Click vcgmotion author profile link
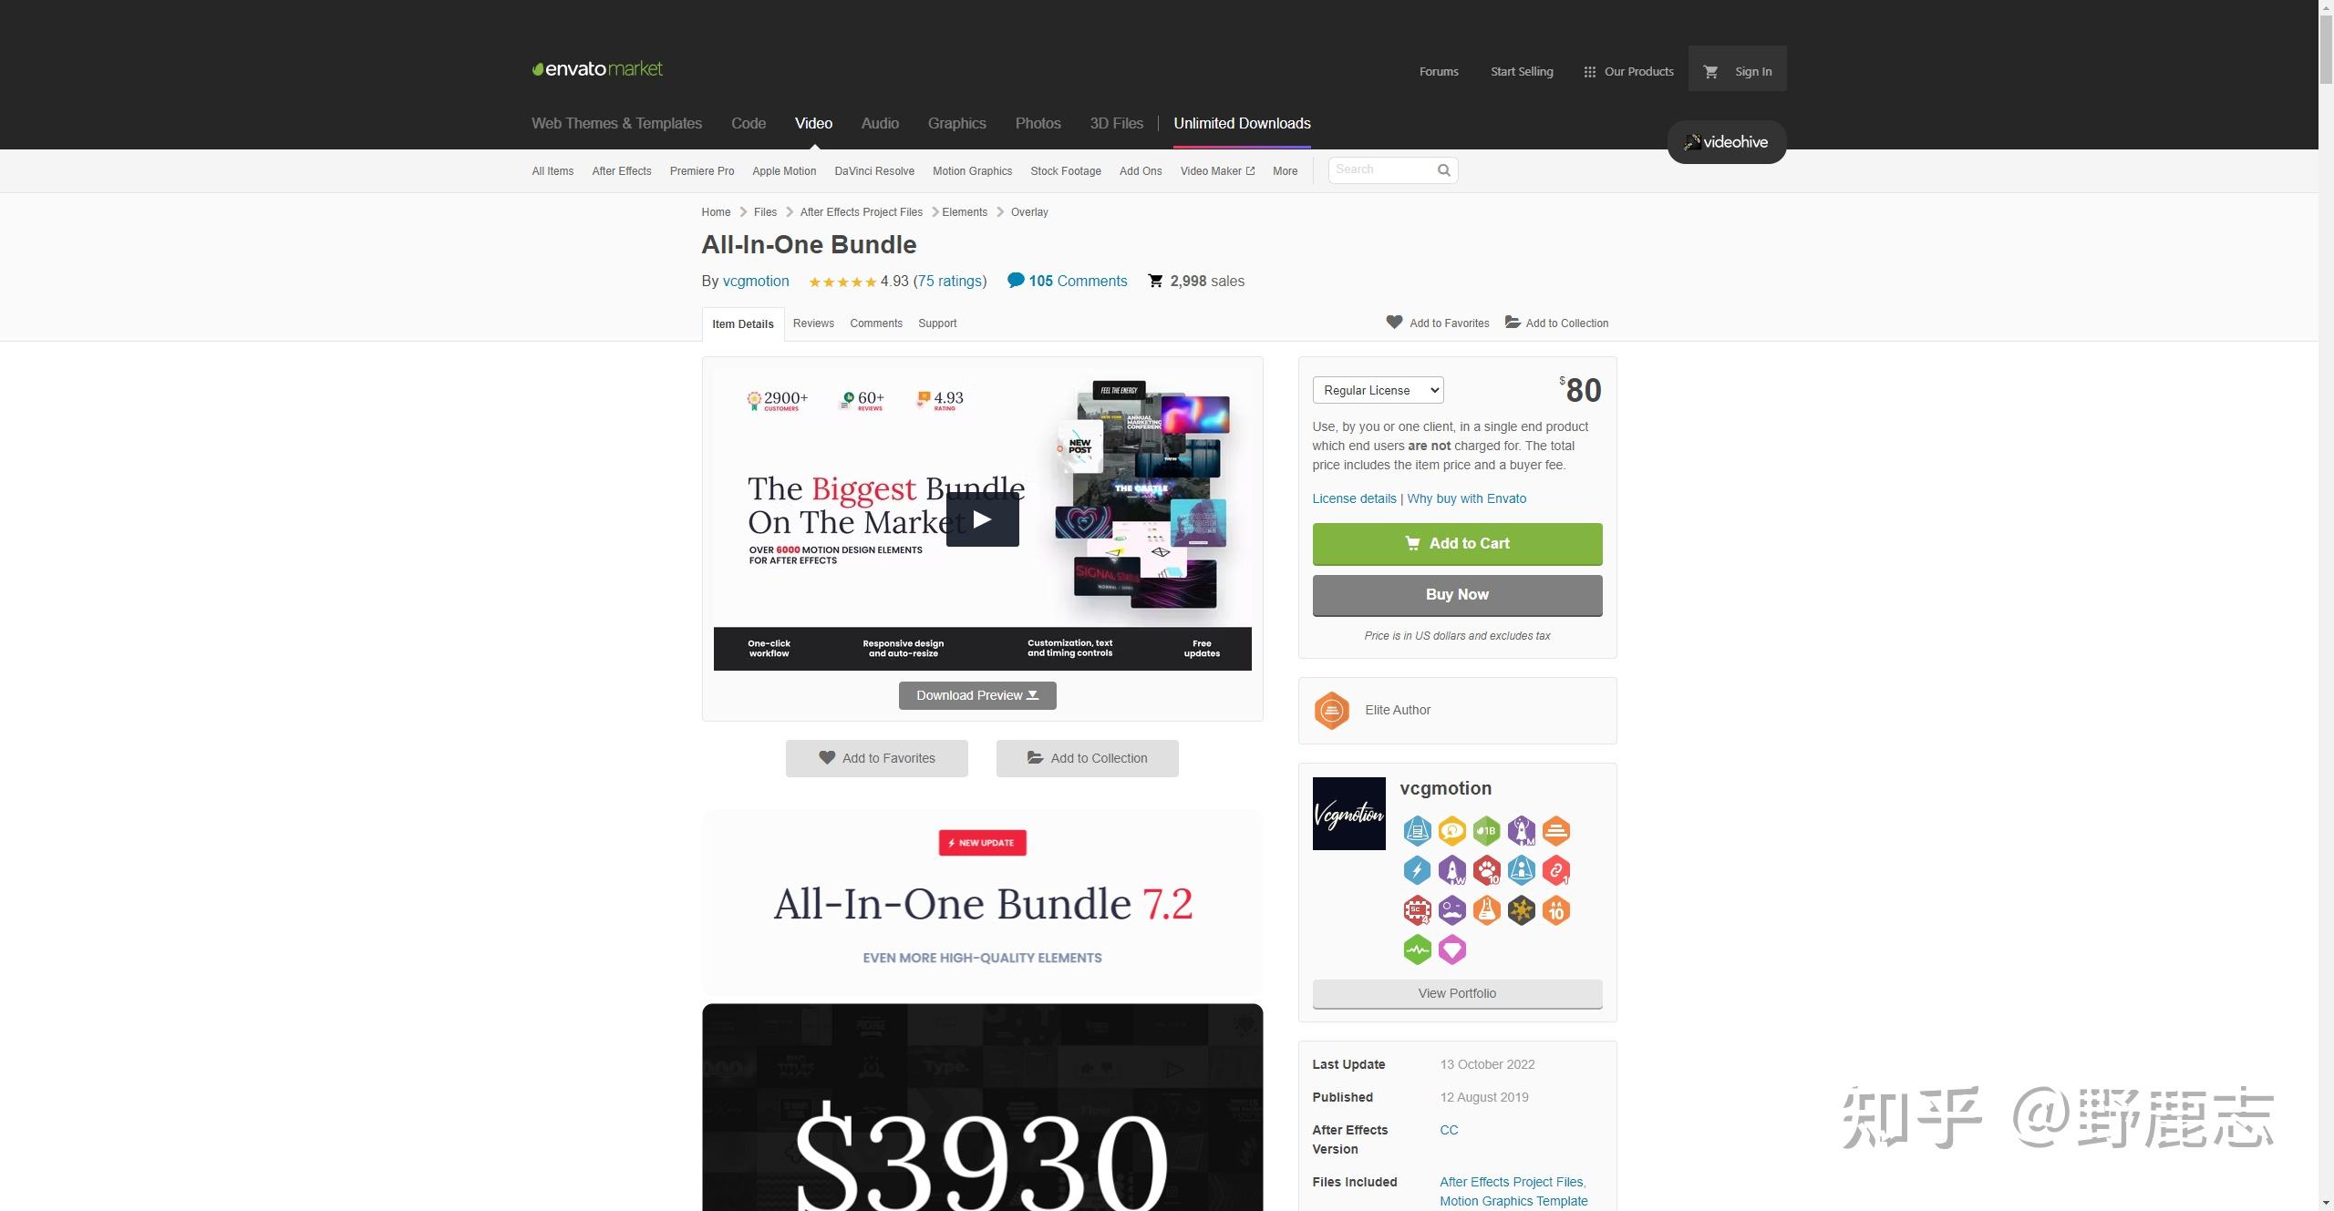 click(757, 281)
